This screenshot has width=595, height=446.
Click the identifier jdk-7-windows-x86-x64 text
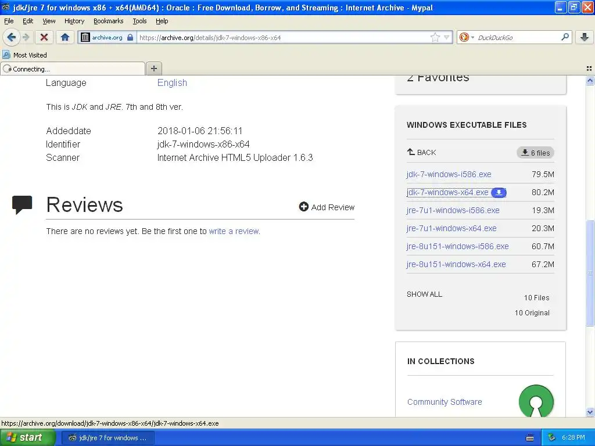[203, 144]
